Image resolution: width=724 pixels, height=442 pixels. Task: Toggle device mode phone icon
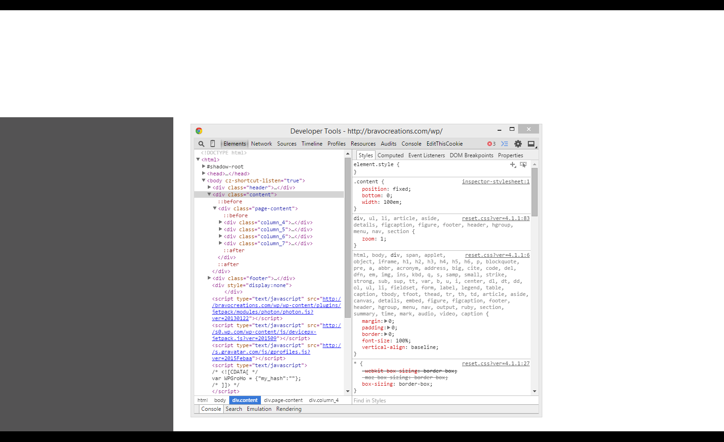coord(212,144)
